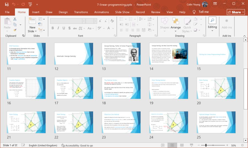Open the Share dropdown
The width and height of the screenshot is (248, 148).
click(236, 12)
